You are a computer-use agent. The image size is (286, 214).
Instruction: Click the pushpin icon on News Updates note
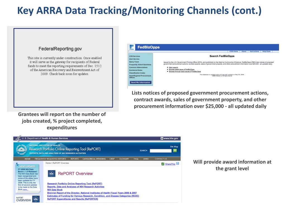tap(17, 164)
